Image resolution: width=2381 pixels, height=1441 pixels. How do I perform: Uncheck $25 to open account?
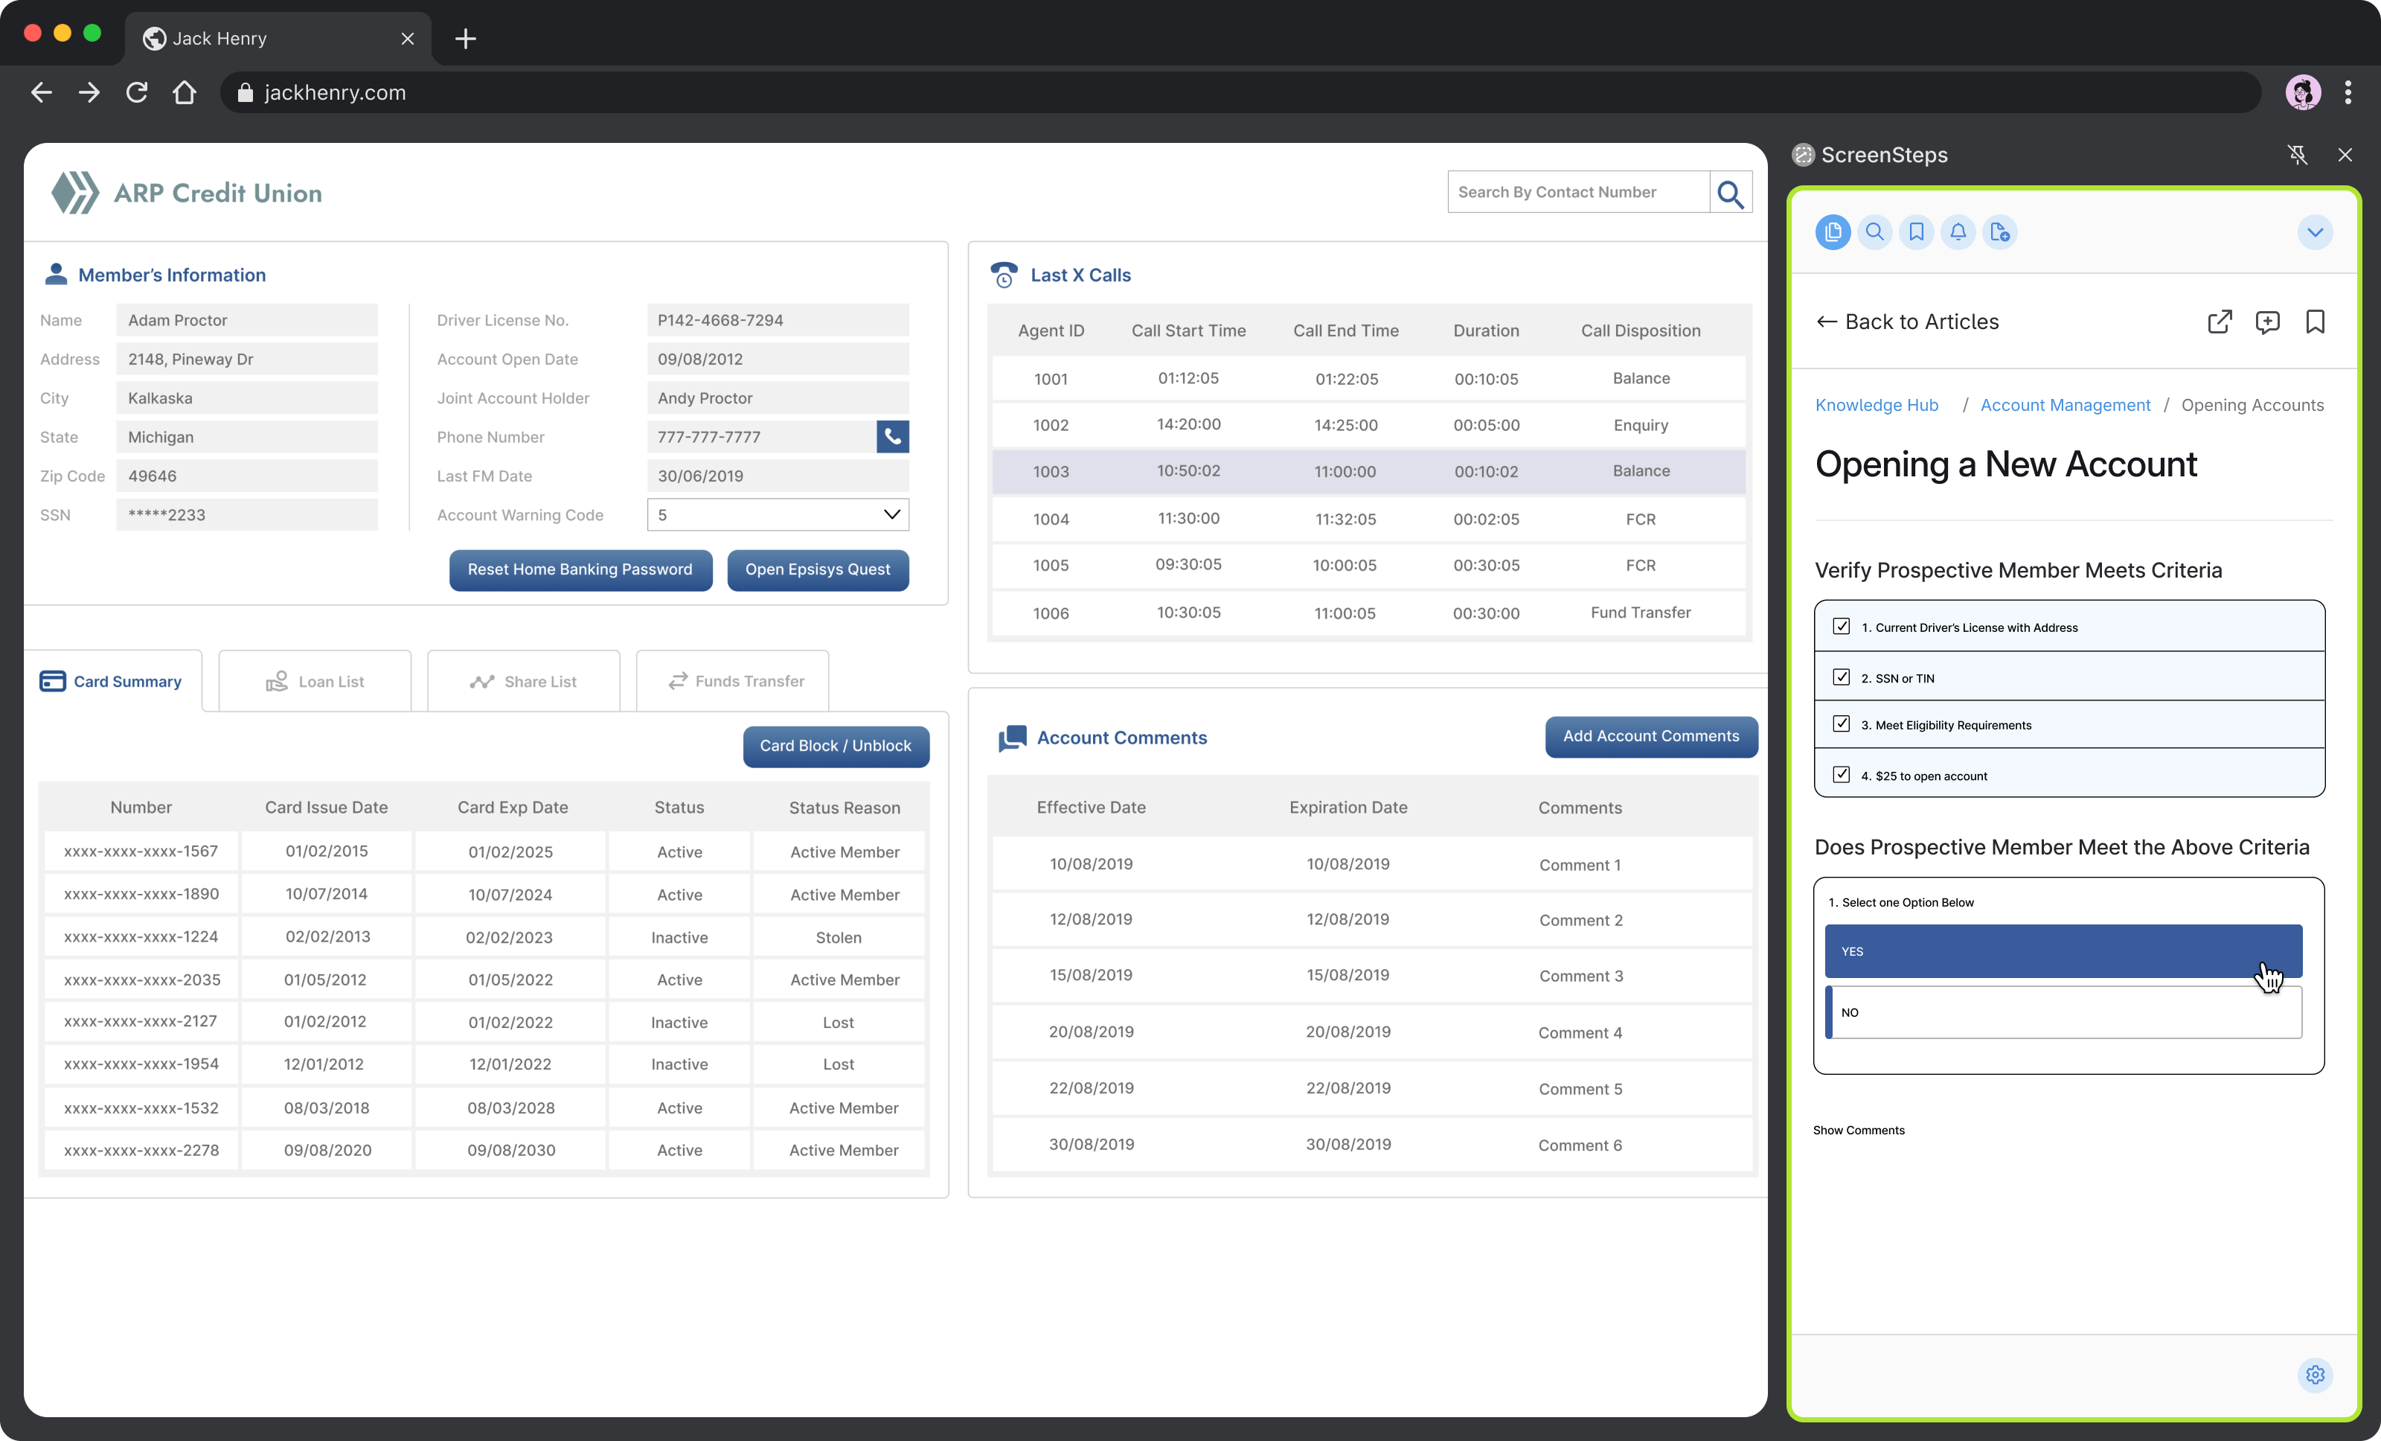(x=1842, y=775)
